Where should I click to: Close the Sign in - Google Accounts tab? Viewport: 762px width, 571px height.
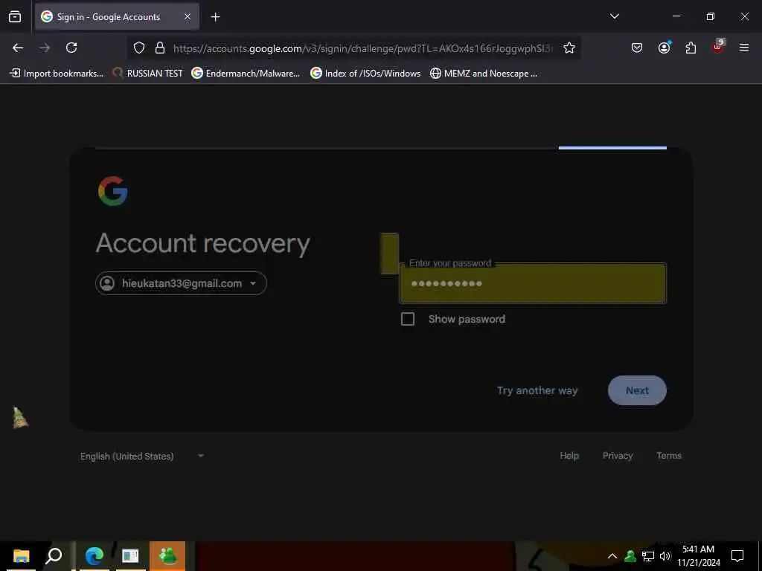pyautogui.click(x=187, y=16)
